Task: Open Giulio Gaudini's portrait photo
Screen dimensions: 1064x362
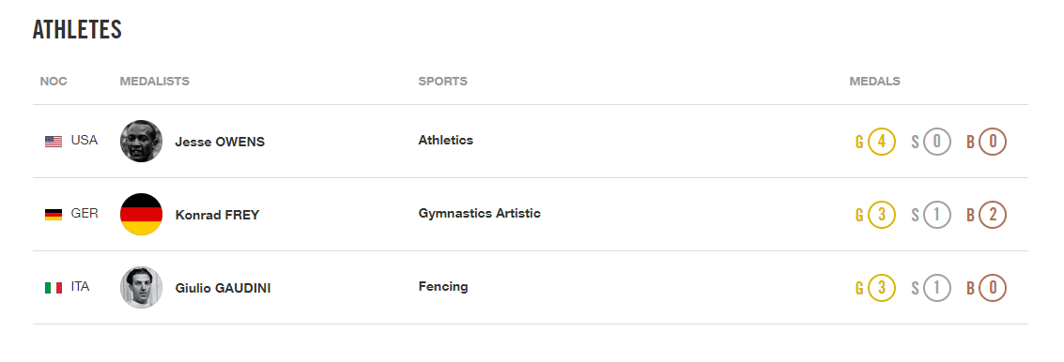Action: [141, 287]
